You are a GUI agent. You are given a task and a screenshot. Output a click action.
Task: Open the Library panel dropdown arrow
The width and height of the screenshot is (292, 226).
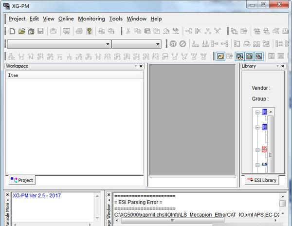pyautogui.click(x=277, y=66)
